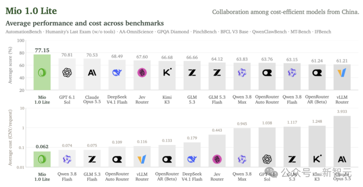
Task: Click the Mio logo in the top chart
Action: pyautogui.click(x=42, y=73)
